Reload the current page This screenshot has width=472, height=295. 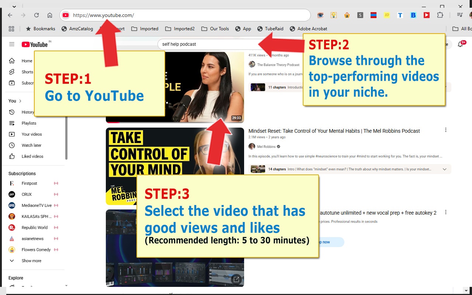click(37, 15)
